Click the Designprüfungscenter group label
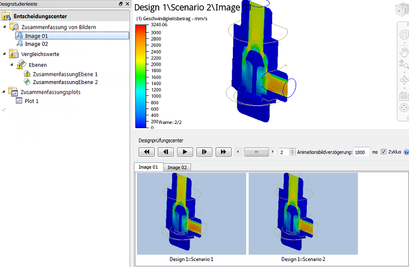The width and height of the screenshot is (409, 267). 161,141
